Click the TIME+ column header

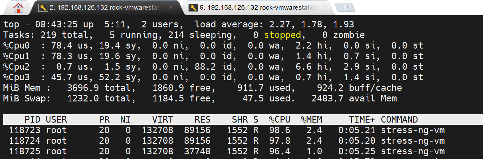362,119
